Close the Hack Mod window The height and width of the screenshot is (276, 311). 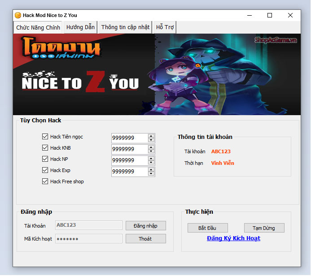[x=290, y=15]
